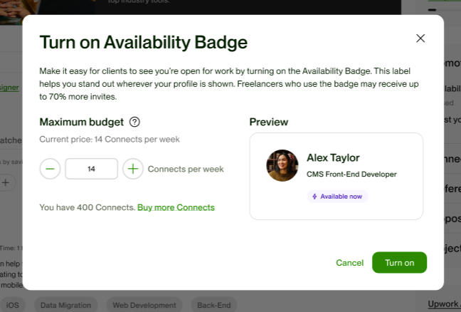Decrease Connects with the minus button
The height and width of the screenshot is (312, 461).
point(50,169)
